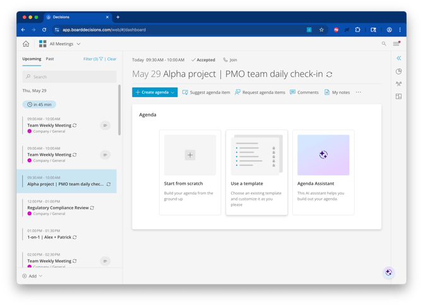Collapse the right panel with double chevron
The image size is (423, 306).
coord(399,58)
